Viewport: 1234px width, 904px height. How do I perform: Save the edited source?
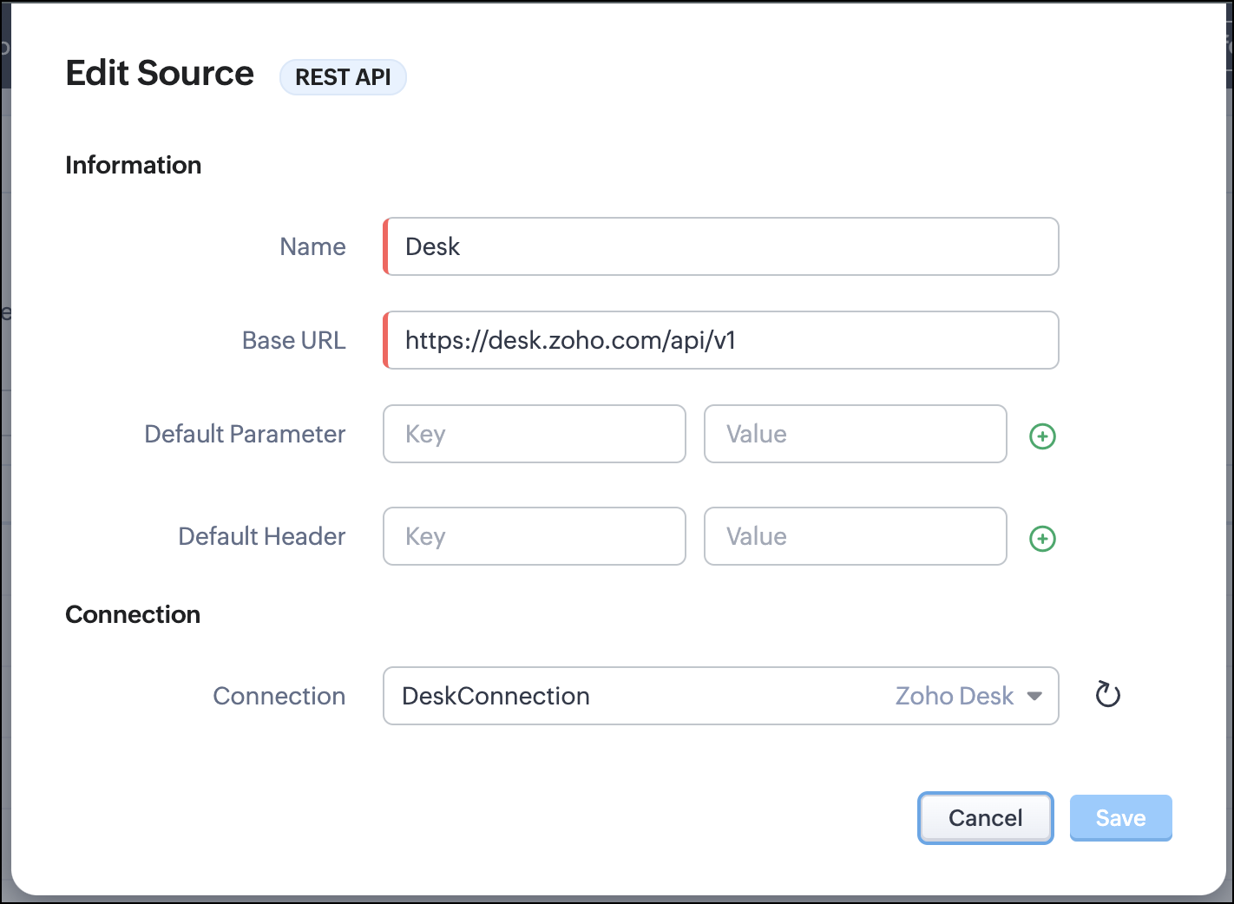pyautogui.click(x=1120, y=817)
